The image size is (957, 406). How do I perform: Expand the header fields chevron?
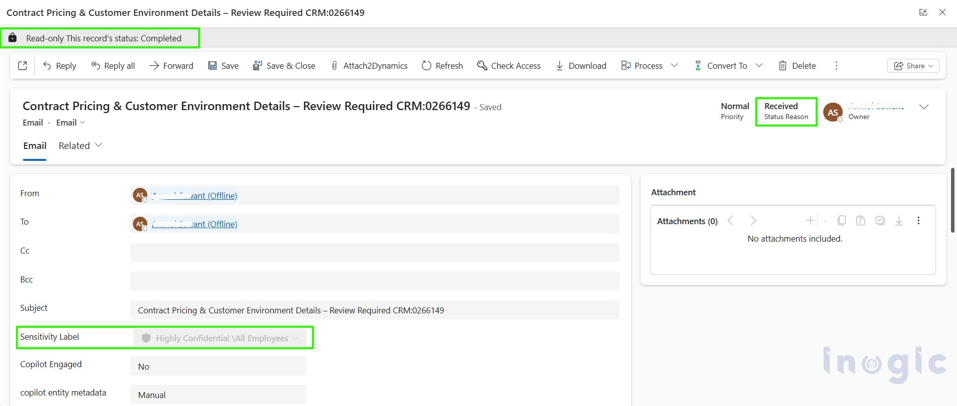pyautogui.click(x=924, y=107)
